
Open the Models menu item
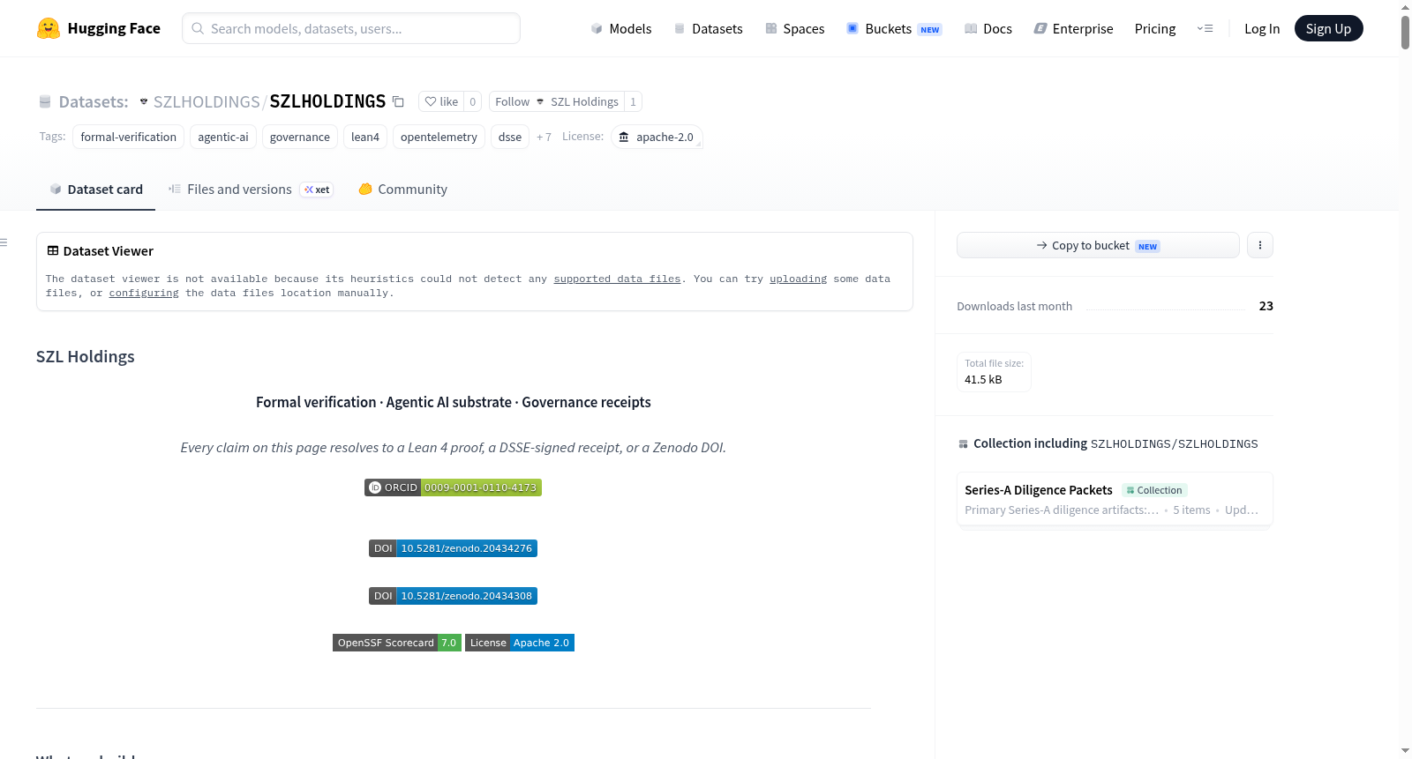point(621,29)
